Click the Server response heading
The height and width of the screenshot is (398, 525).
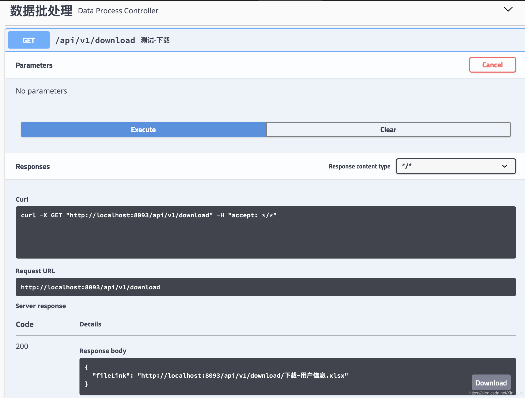(41, 306)
